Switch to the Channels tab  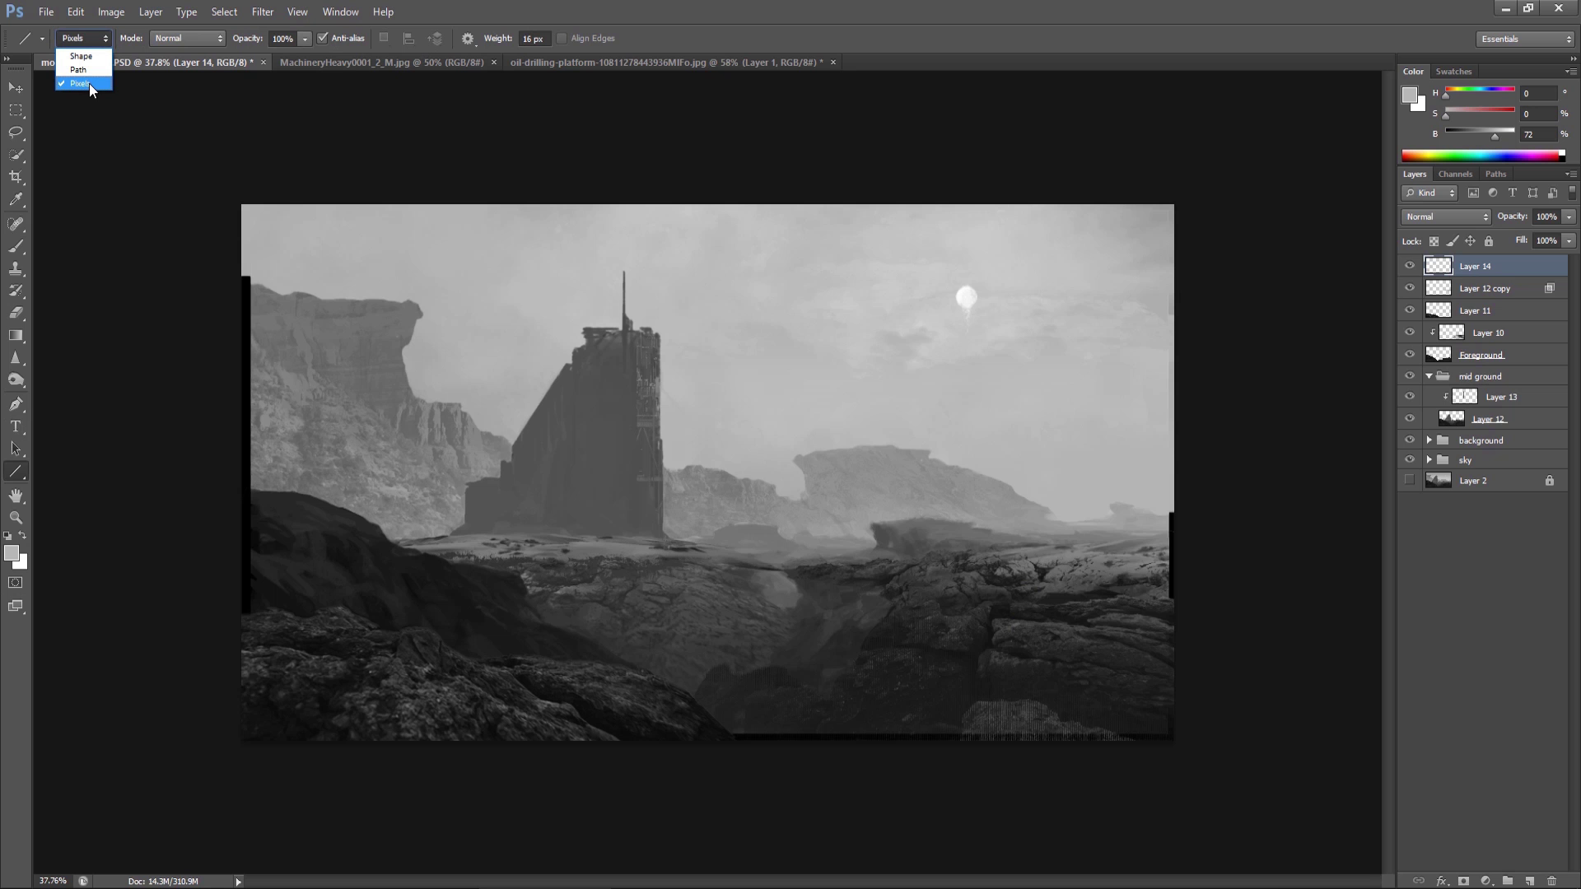tap(1455, 174)
